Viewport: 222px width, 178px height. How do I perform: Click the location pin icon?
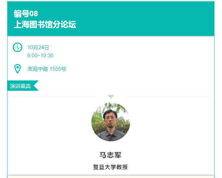[x=18, y=69]
